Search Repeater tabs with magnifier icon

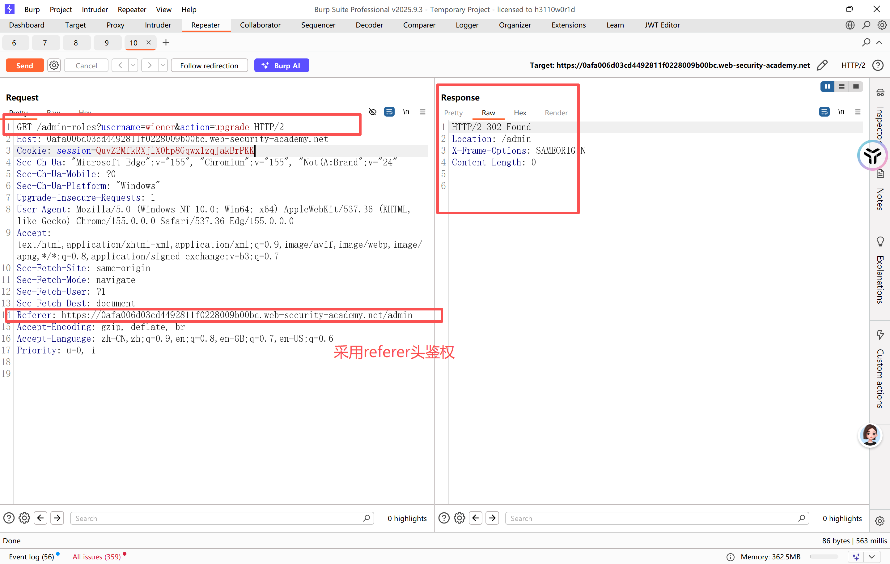point(866,43)
